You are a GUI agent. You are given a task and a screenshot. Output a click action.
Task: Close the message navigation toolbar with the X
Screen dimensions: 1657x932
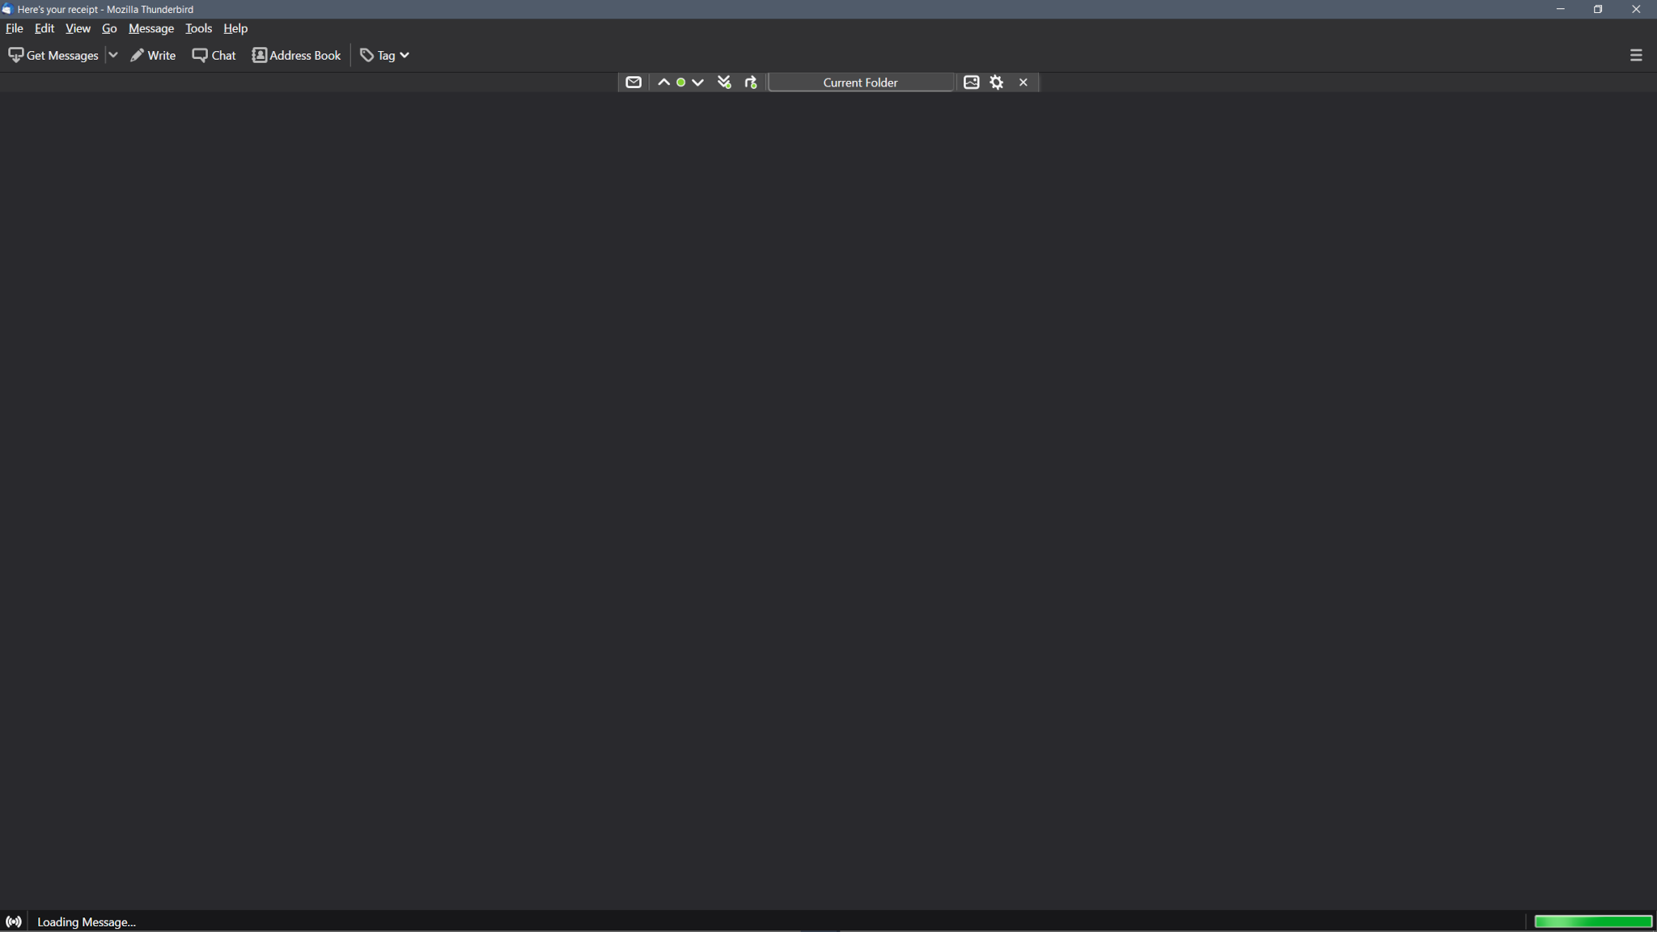(1023, 82)
